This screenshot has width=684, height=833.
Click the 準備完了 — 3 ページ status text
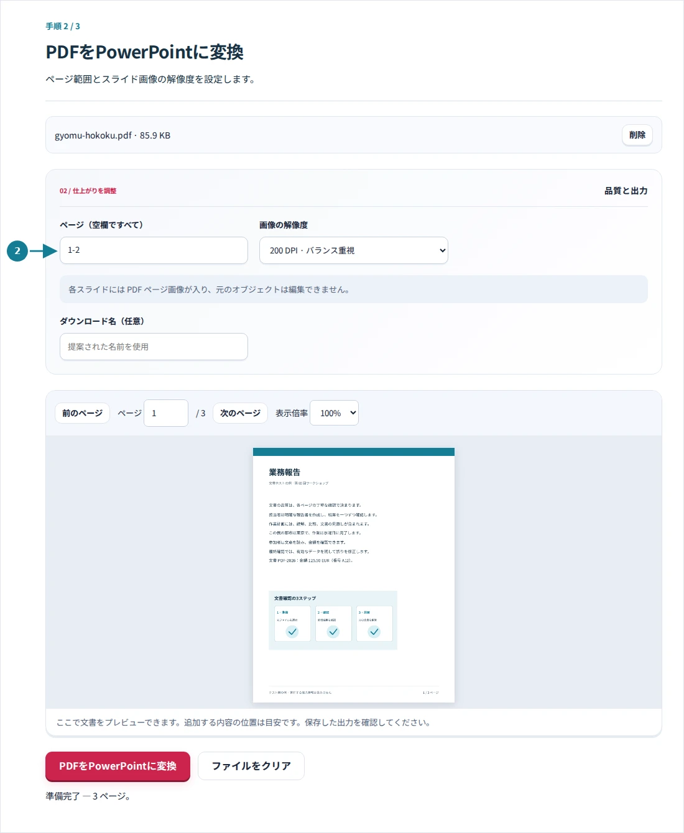click(x=88, y=796)
